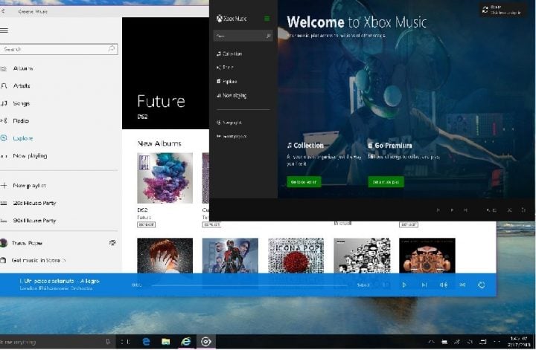
Task: Open Travis Pope account entry
Action: 27,243
